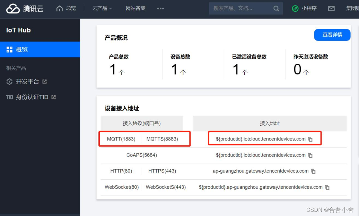Click the 昨天激活设备数 statistic value
This screenshot has width=359, height=216.
pyautogui.click(x=297, y=69)
